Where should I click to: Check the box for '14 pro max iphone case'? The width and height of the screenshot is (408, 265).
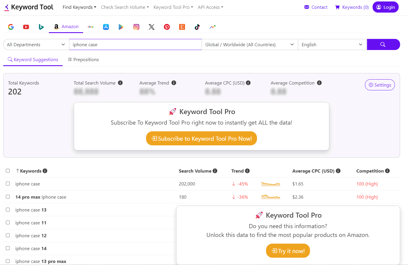[x=8, y=197]
